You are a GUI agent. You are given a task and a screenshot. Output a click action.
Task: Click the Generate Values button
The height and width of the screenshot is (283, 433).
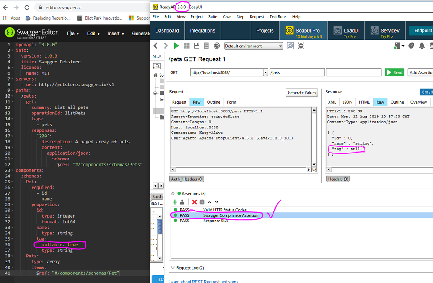tap(302, 93)
